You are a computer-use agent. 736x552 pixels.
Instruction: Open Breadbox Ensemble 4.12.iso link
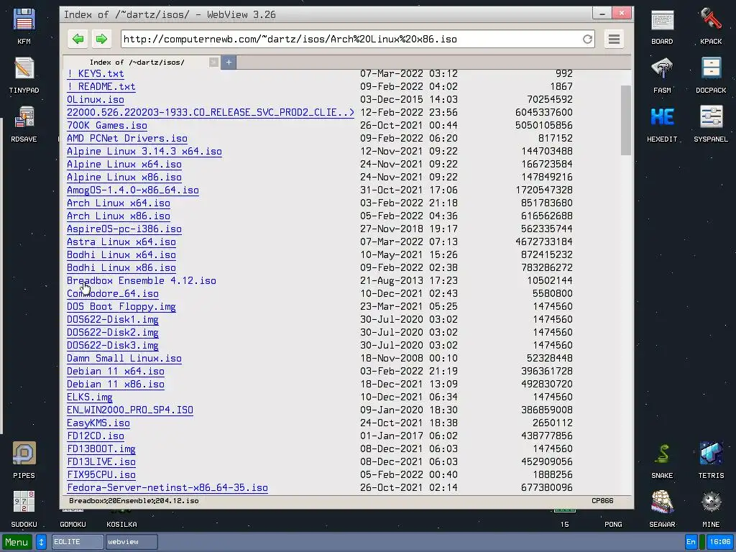(142, 281)
